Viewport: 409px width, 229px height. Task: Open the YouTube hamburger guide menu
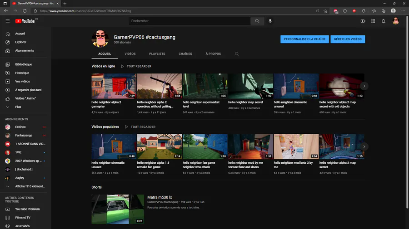point(8,21)
